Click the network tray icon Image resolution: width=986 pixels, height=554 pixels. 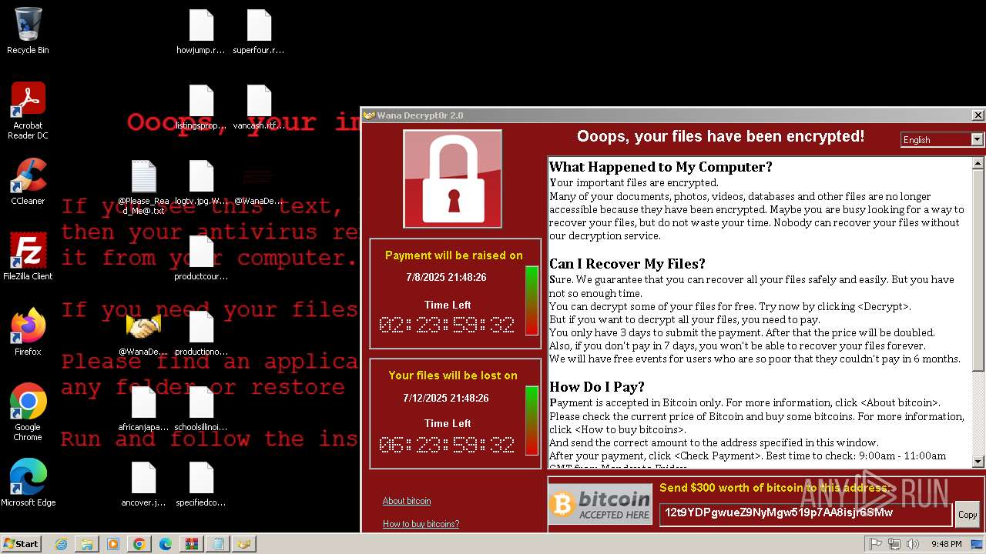point(894,544)
